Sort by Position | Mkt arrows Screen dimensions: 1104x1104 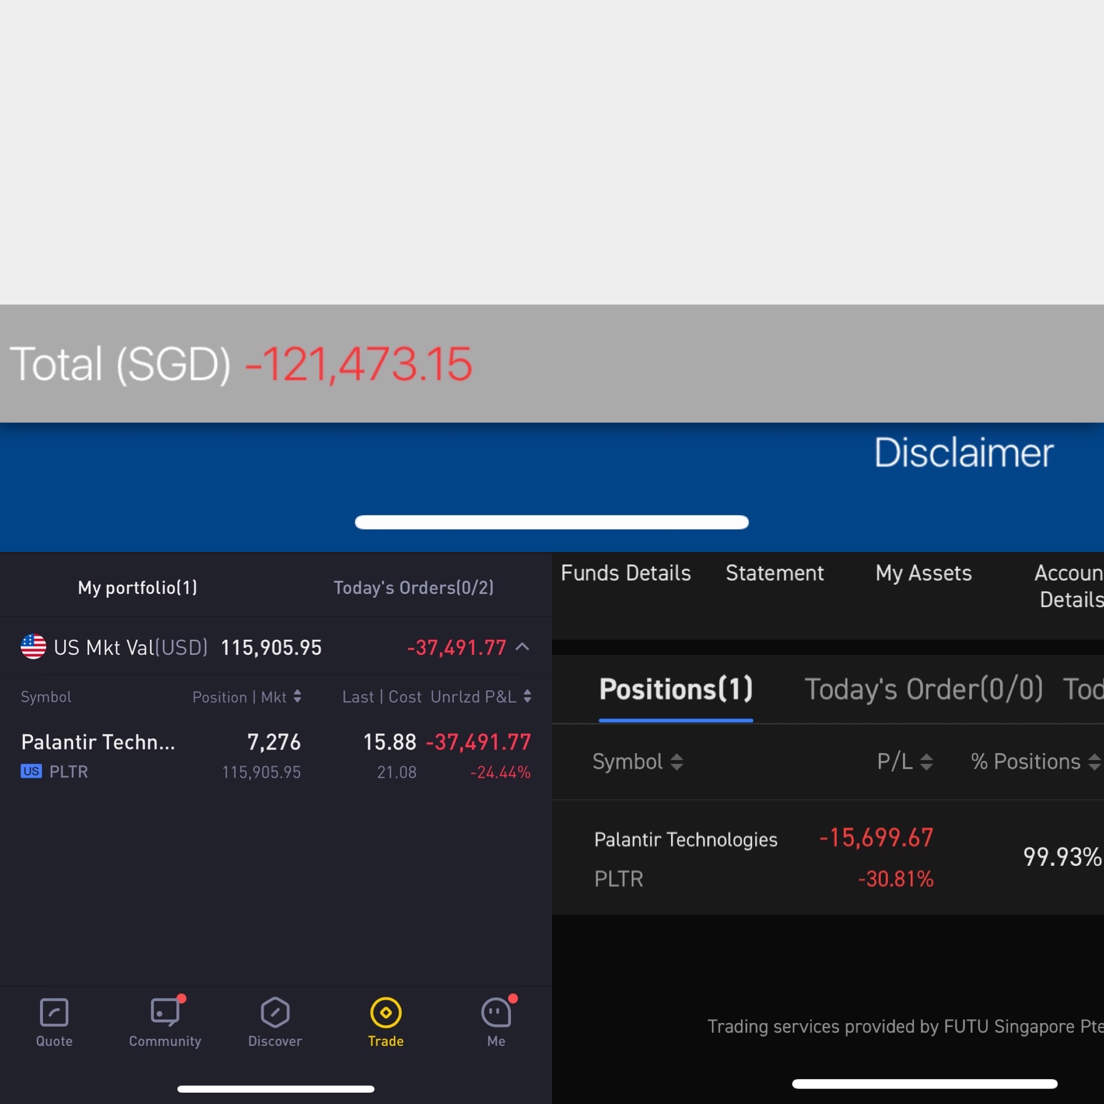click(x=297, y=696)
